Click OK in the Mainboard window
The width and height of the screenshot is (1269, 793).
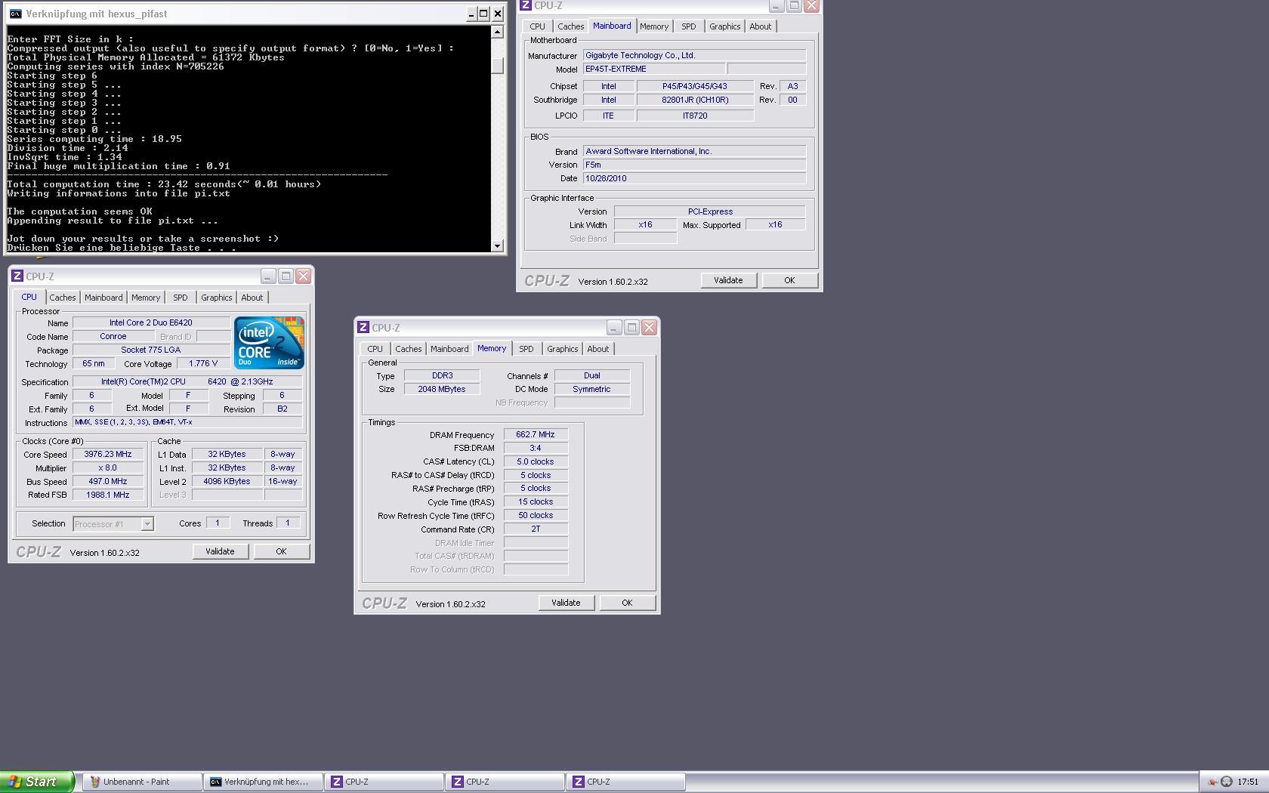pos(789,280)
